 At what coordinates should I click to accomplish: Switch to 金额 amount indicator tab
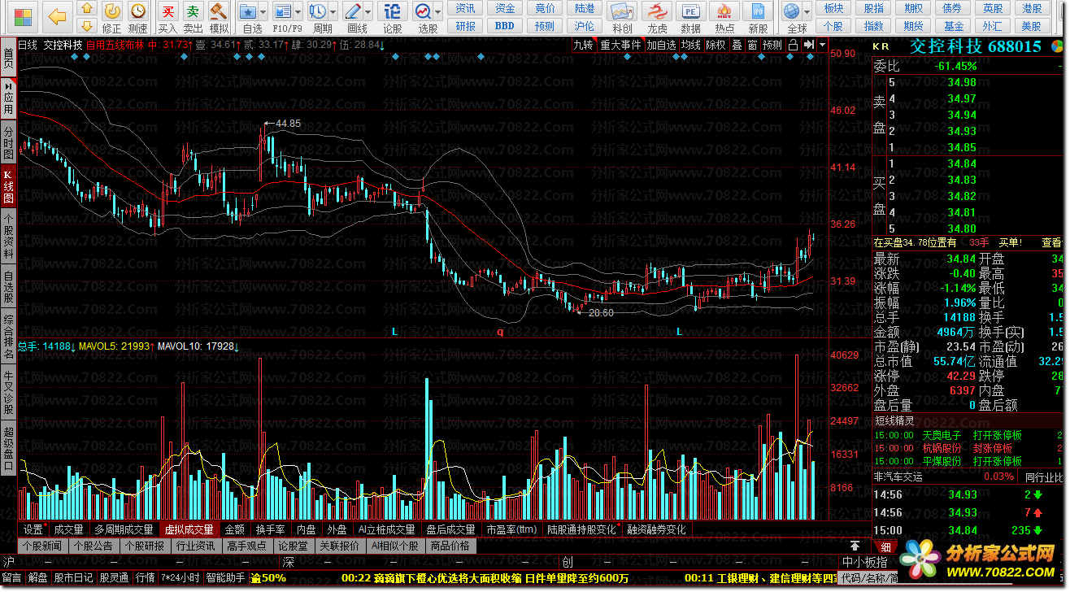pyautogui.click(x=234, y=529)
